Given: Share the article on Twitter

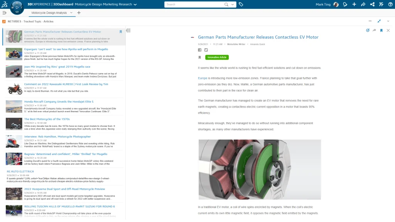Looking at the screenshot, I should coord(206,50).
